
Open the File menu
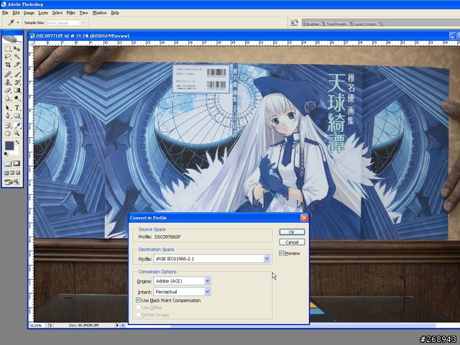(x=5, y=13)
